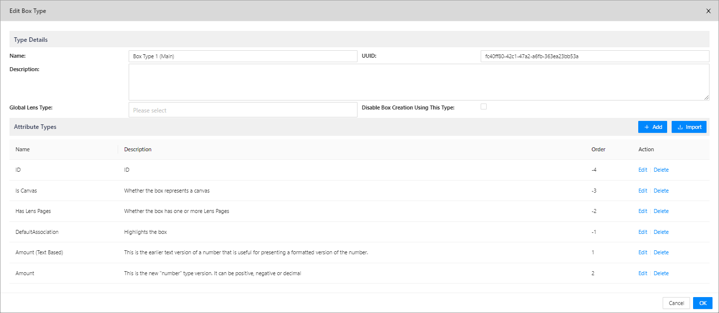Close the Edit Box Type dialog
719x313 pixels.
click(x=708, y=11)
